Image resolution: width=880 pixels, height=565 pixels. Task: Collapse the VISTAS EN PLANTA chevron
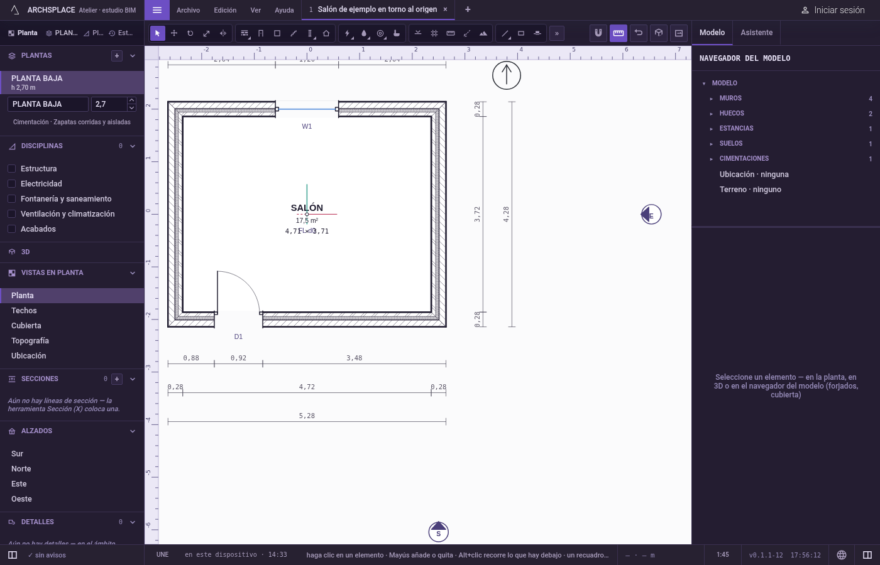(133, 273)
